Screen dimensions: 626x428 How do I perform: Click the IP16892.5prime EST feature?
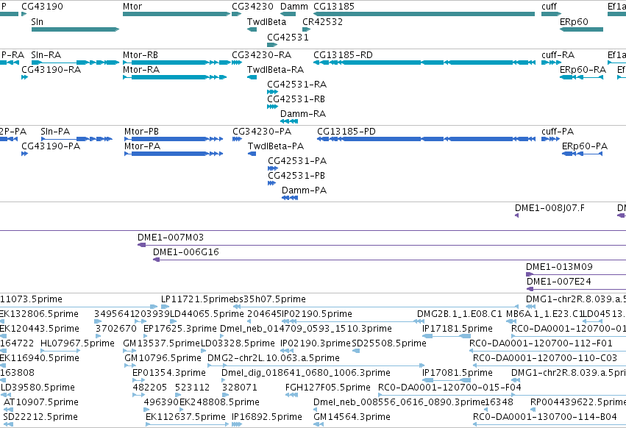tap(237, 425)
